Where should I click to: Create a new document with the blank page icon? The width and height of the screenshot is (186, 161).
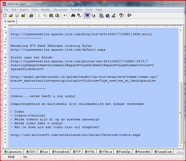point(5,16)
